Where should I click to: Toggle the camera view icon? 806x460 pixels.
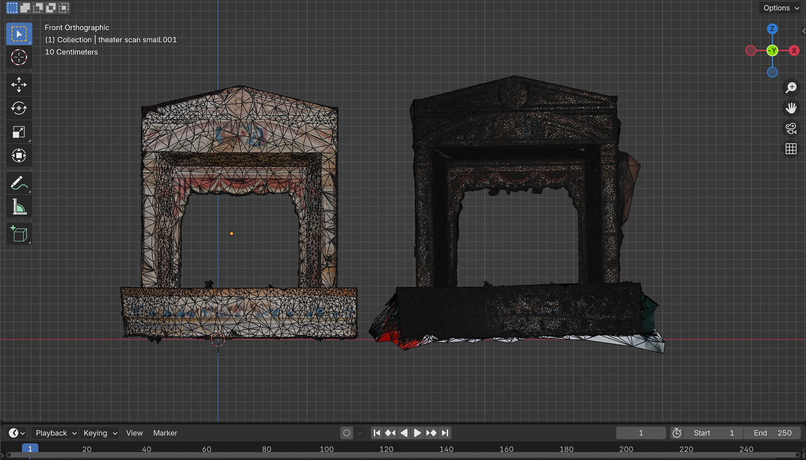791,129
